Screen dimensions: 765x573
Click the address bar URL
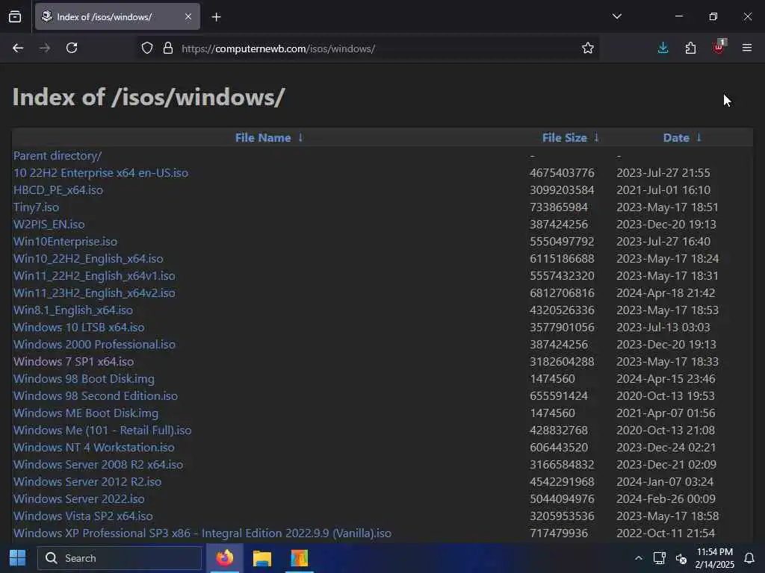278,48
